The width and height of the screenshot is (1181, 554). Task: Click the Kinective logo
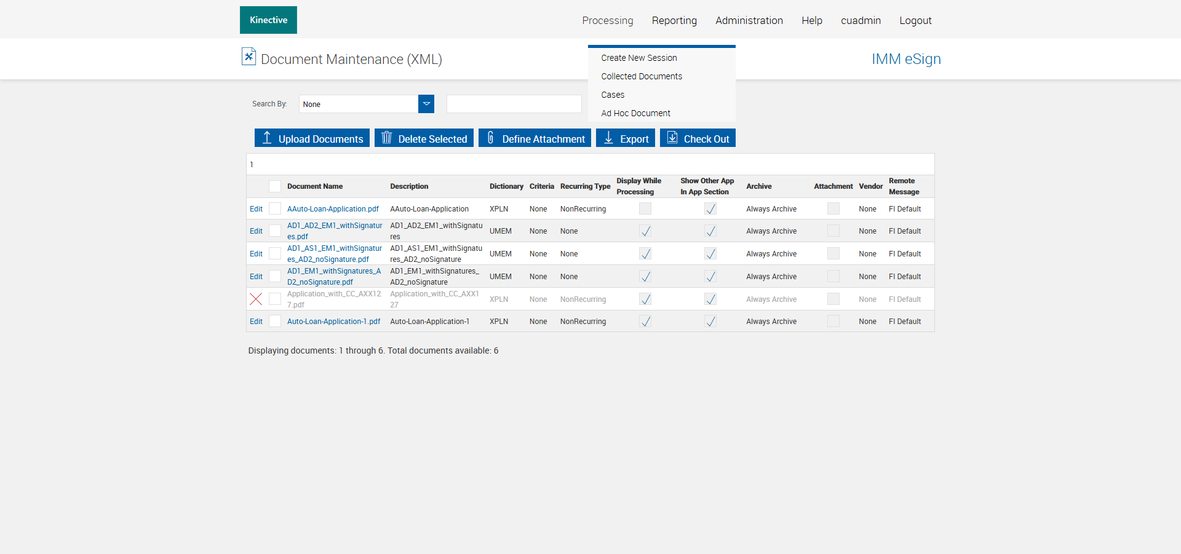[x=268, y=20]
